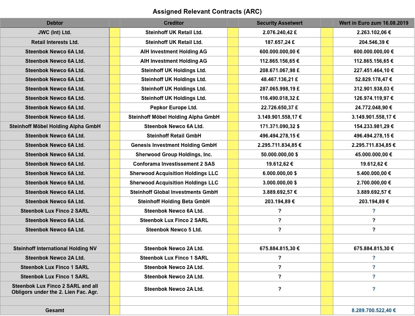The height and width of the screenshot is (316, 415).
Task: Select creditor "Conforama Investissement 2 SAS"
Action: click(x=173, y=164)
